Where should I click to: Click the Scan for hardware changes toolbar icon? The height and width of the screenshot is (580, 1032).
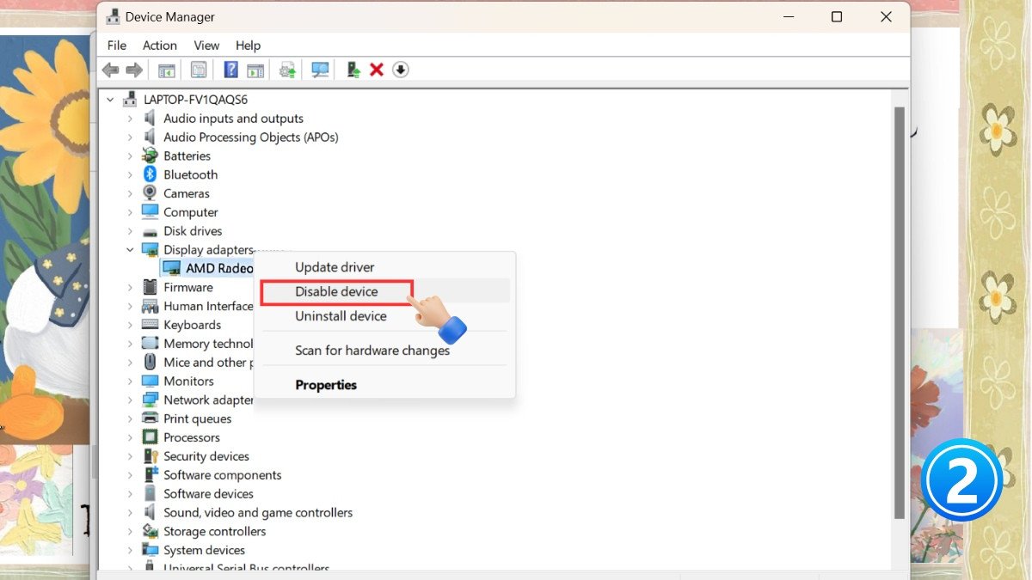(320, 70)
